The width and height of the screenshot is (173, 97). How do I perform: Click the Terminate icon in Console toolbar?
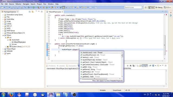(128, 66)
